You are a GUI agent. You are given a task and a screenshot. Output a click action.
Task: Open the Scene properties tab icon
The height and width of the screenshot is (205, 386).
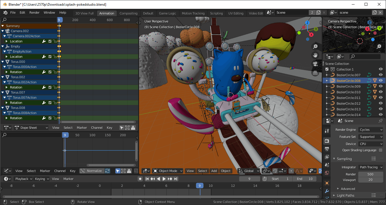(x=327, y=165)
